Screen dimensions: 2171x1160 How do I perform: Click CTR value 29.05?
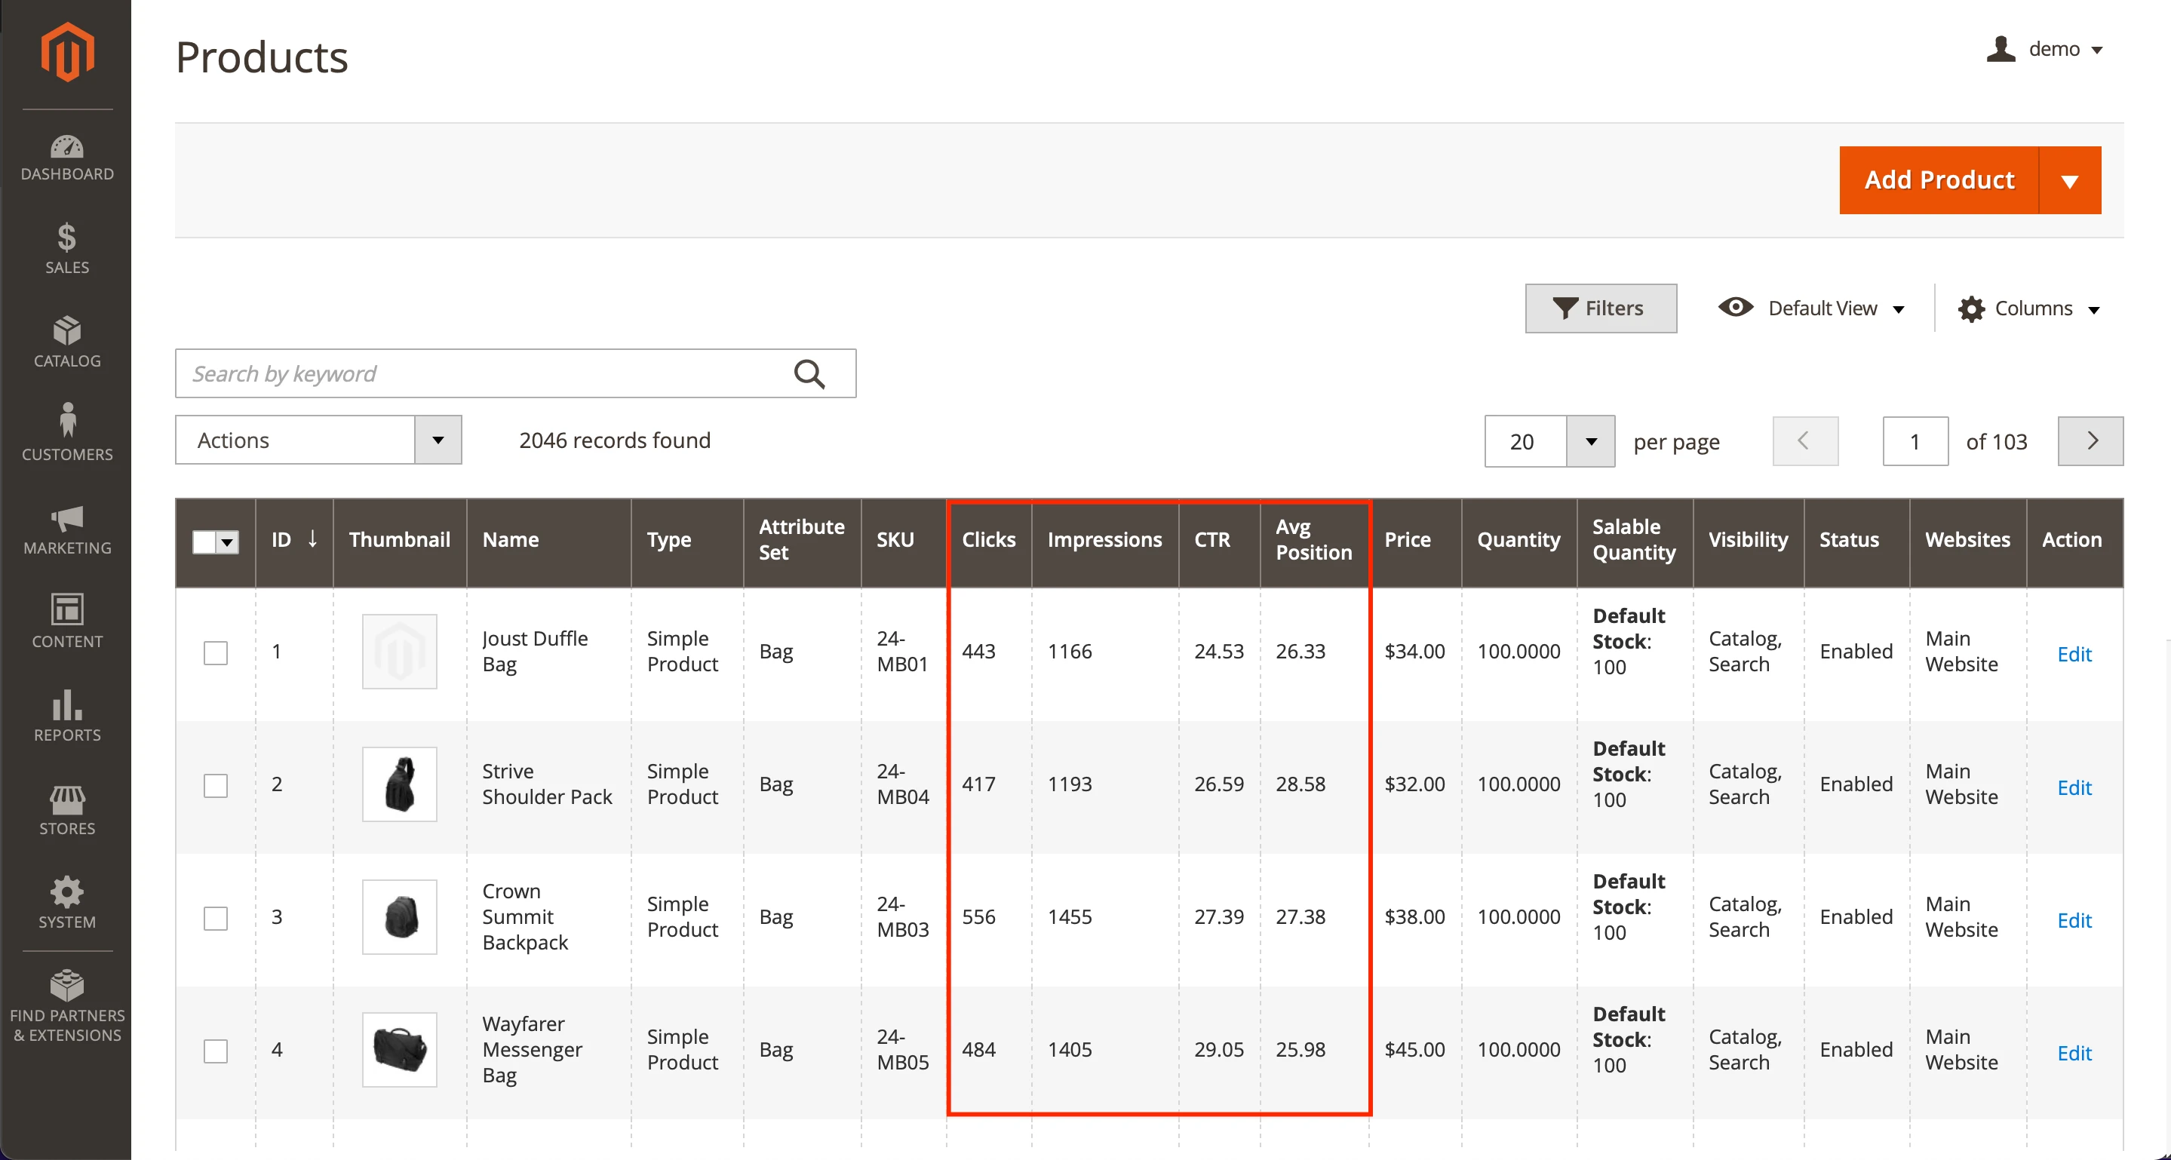[1219, 1050]
